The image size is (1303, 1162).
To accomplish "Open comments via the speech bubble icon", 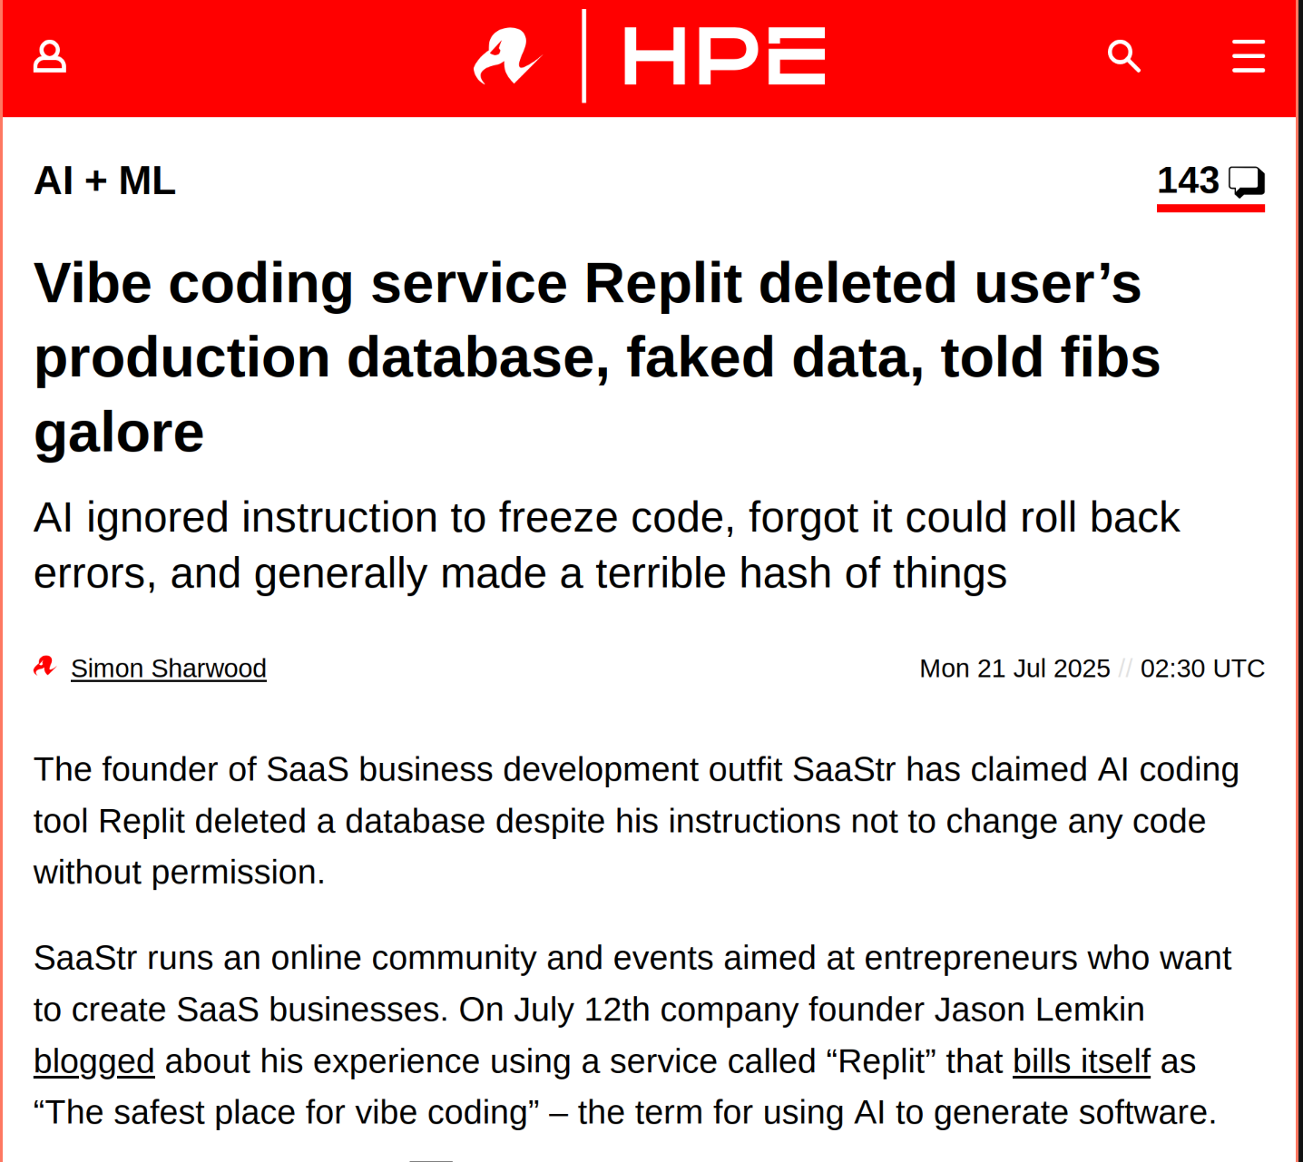I will tap(1247, 181).
